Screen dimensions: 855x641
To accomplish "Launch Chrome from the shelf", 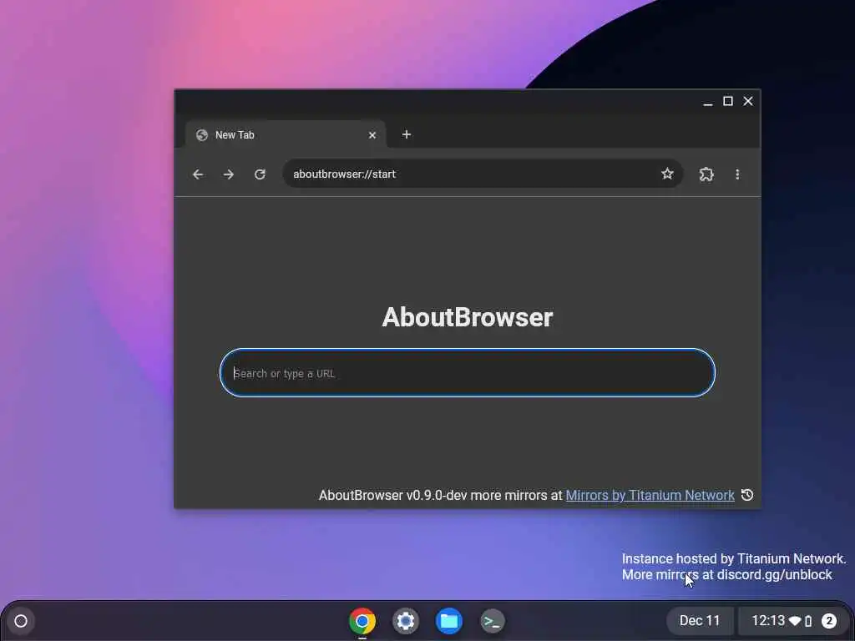I will (x=362, y=621).
